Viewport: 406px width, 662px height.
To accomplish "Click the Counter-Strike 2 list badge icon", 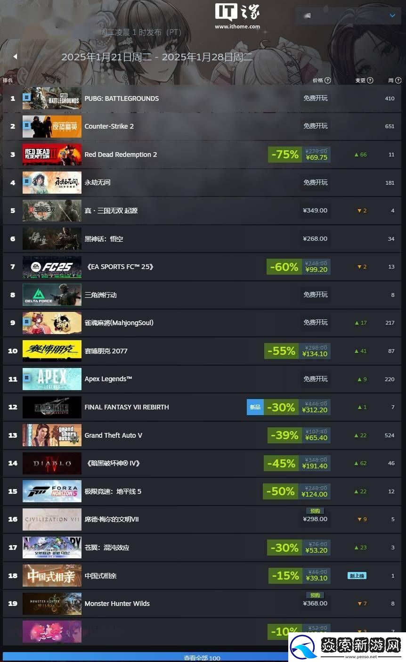I will 27,125.
